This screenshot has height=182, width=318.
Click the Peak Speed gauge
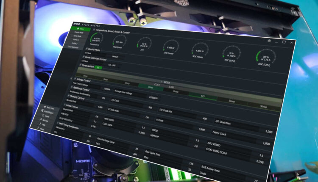(118, 41)
